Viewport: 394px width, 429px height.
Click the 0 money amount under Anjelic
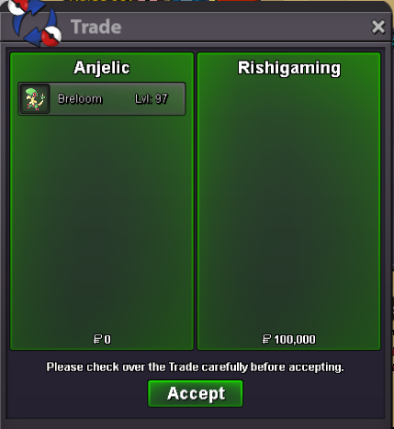(x=107, y=340)
